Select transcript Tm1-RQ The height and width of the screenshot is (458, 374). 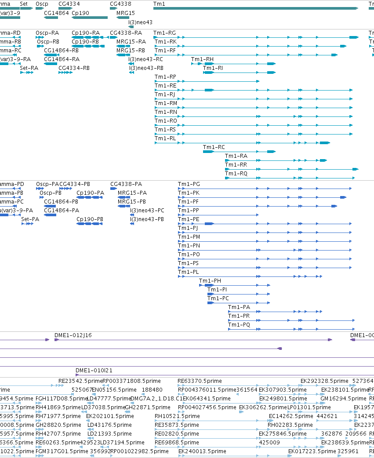[x=236, y=173]
